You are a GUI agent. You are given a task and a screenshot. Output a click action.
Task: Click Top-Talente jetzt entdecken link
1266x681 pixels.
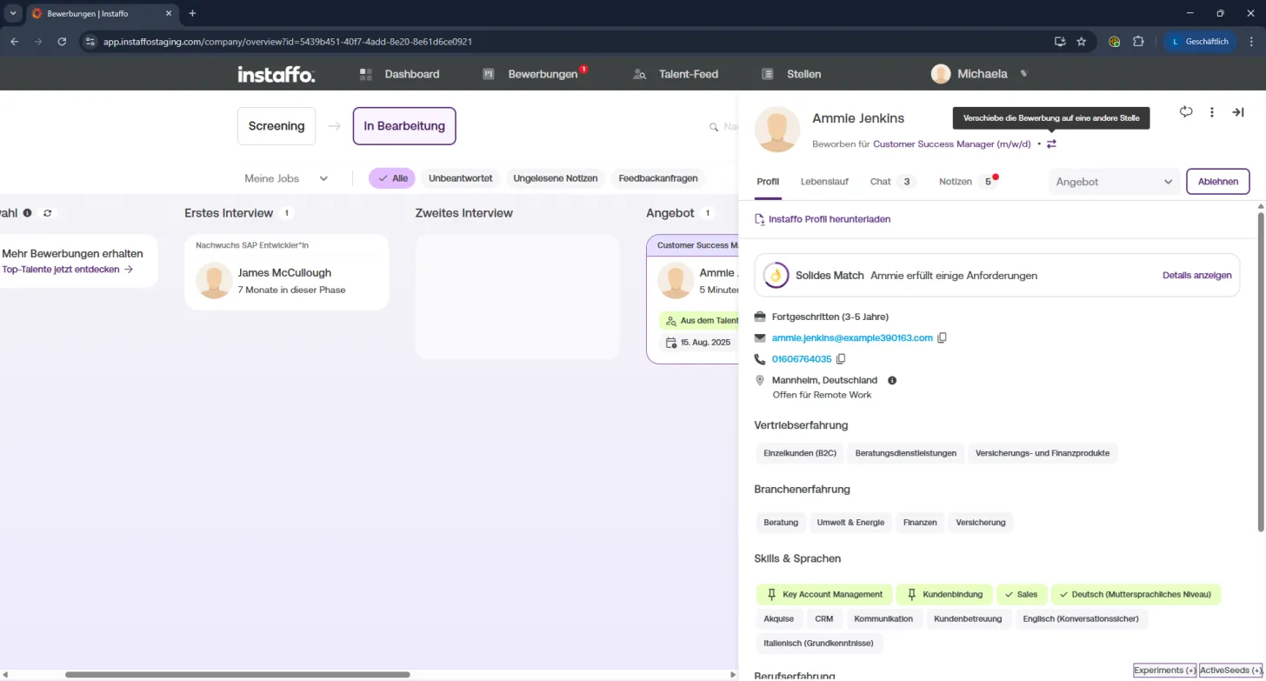(x=68, y=270)
